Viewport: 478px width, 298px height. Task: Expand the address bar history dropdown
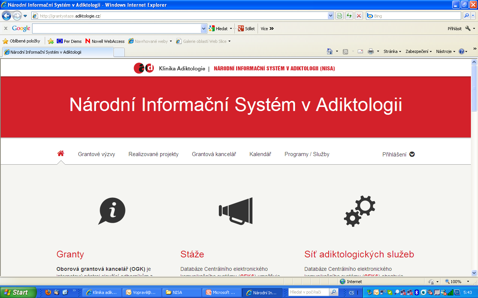[330, 16]
